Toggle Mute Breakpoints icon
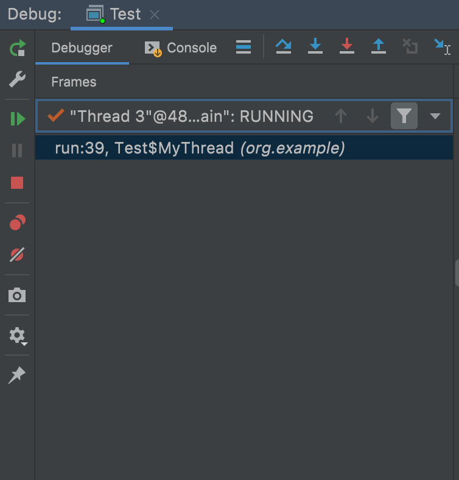This screenshot has width=459, height=480. point(17,255)
